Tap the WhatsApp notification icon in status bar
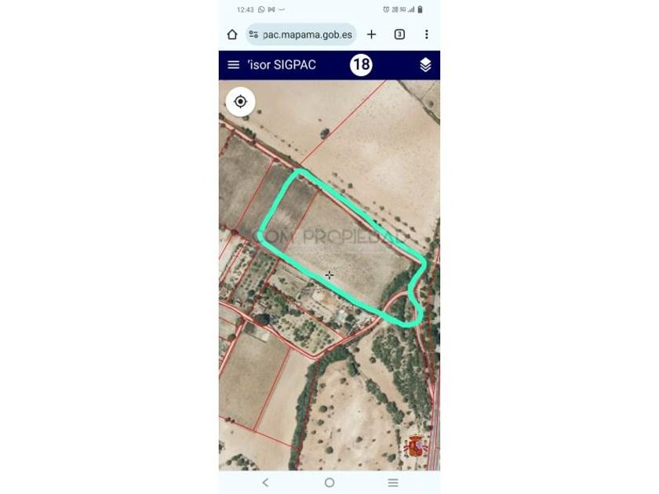 [261, 9]
